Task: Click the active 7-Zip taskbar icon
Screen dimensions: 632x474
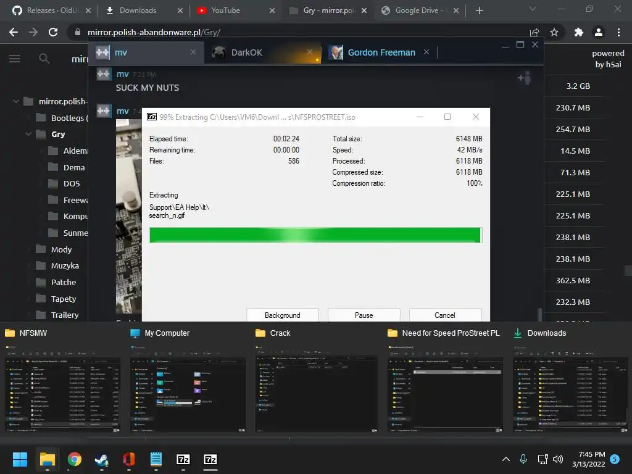Action: [210, 459]
